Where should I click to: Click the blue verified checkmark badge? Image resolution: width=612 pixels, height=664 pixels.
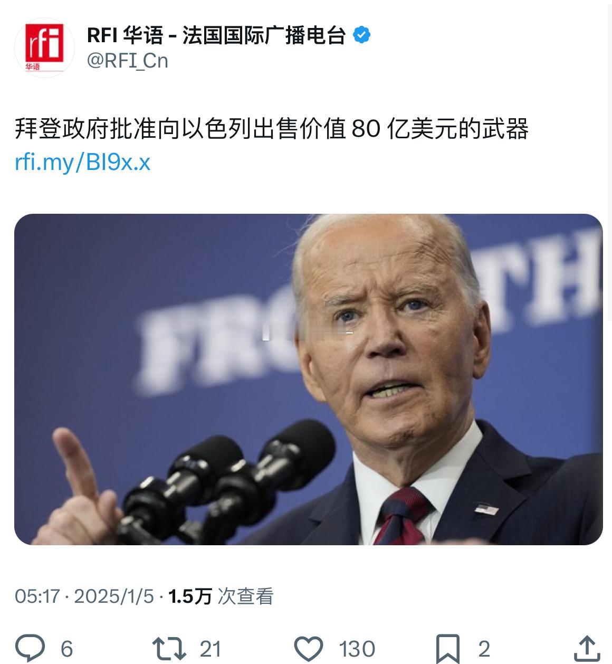pos(361,35)
